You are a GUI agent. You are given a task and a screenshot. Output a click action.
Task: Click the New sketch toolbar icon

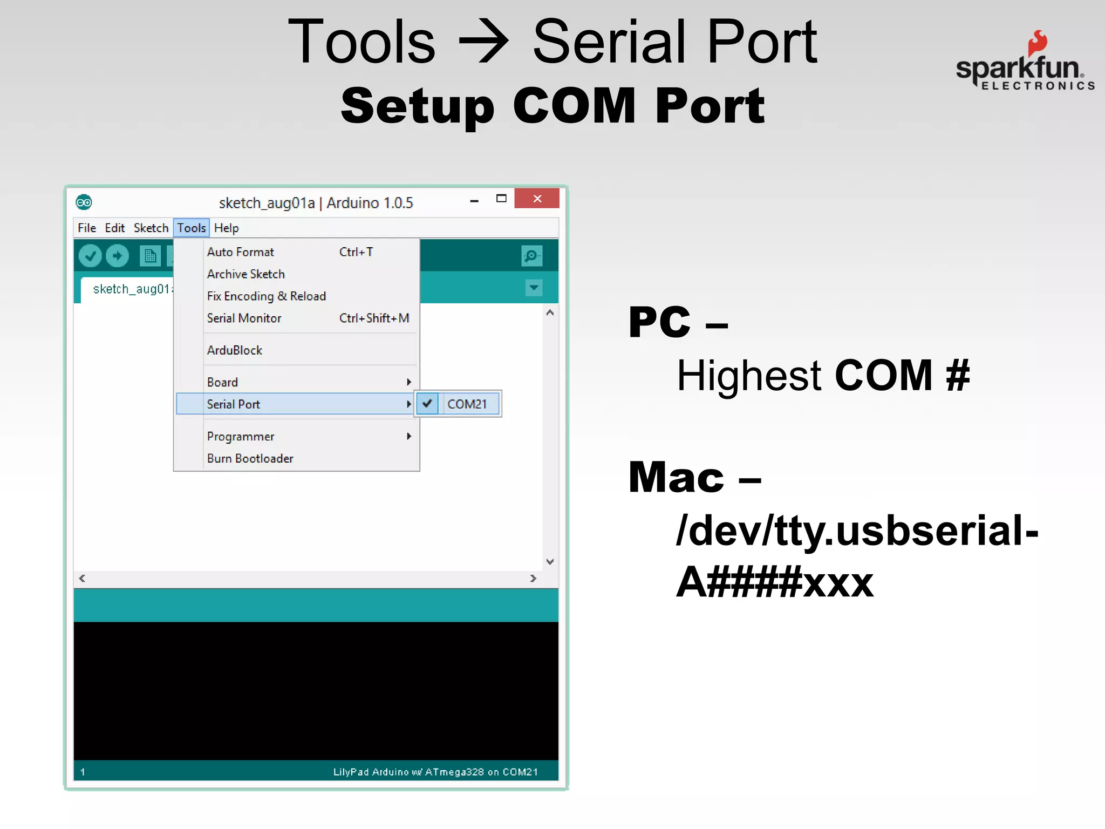coord(150,255)
